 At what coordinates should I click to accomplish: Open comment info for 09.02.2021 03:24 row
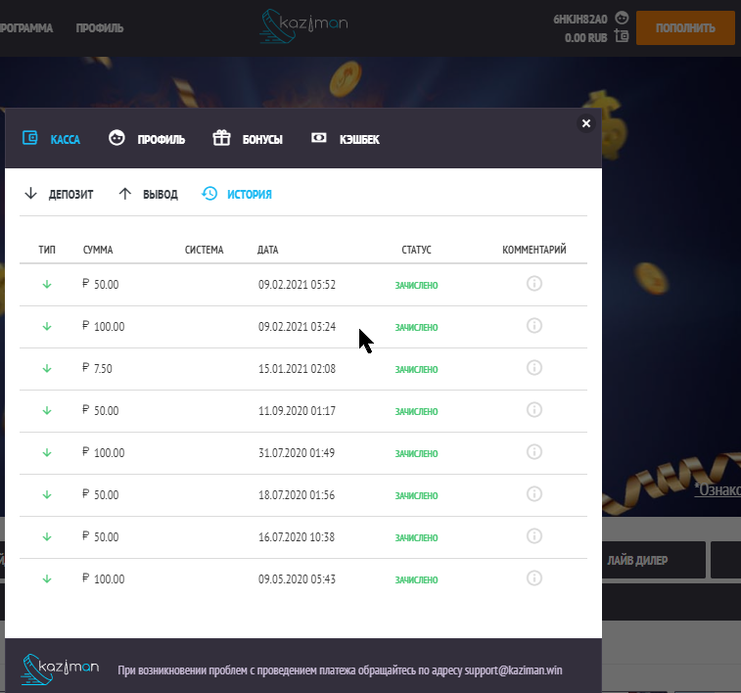(534, 326)
